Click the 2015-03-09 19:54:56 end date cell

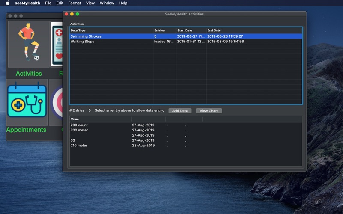[226, 41]
